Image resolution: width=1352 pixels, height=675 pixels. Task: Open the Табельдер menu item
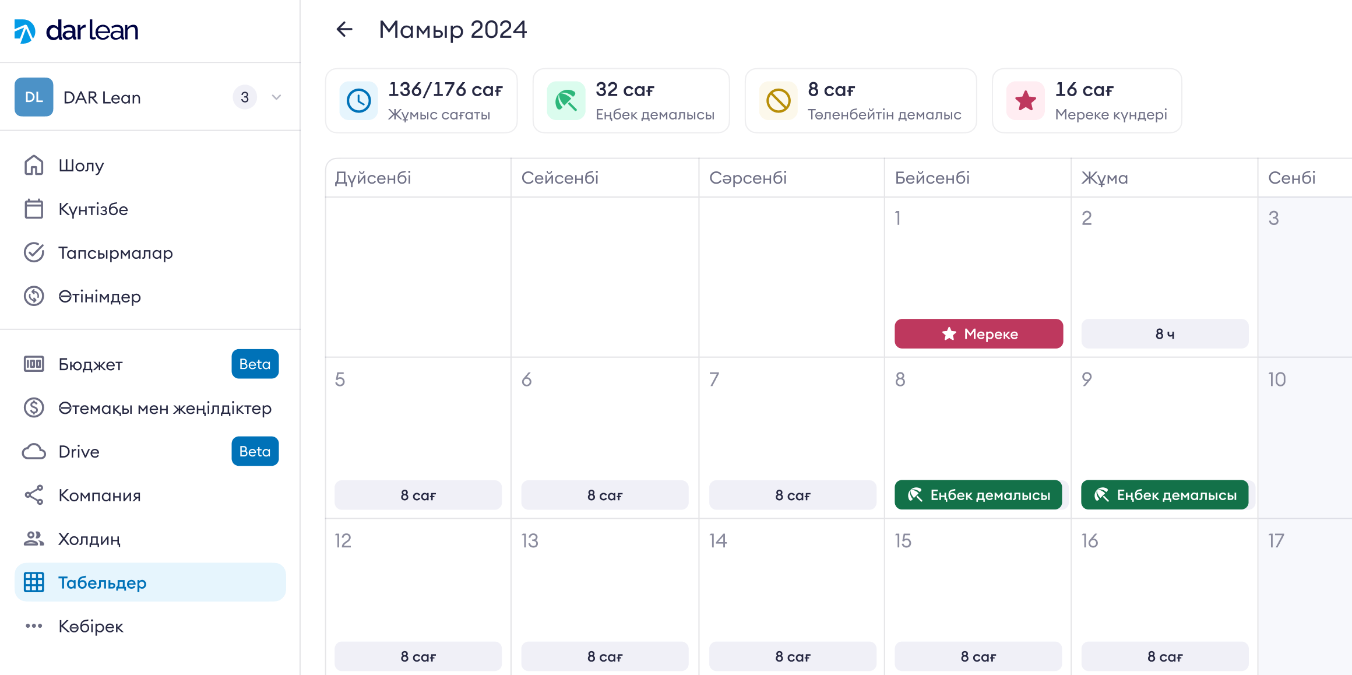(150, 582)
